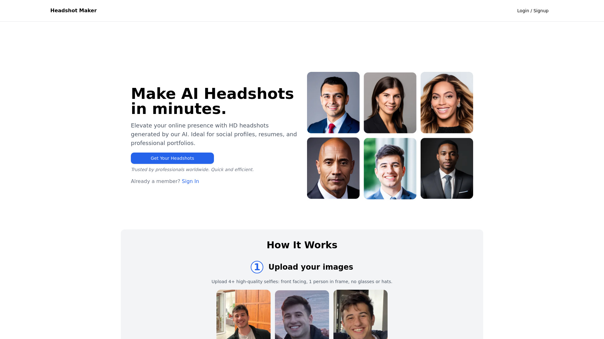
Task: Click the Get Your Headshots button
Action: [x=172, y=158]
